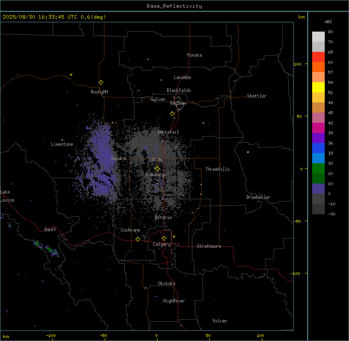Click the Drumheller label
The width and height of the screenshot is (349, 341).
pos(258,197)
